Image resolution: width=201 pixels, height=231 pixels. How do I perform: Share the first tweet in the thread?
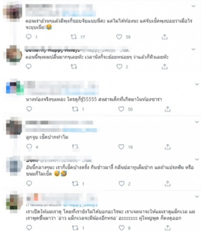165,37
